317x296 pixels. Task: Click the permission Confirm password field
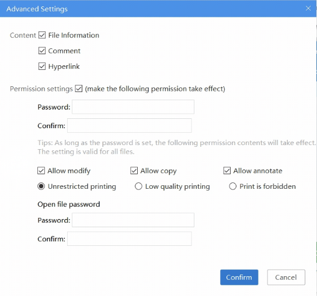tap(130, 125)
